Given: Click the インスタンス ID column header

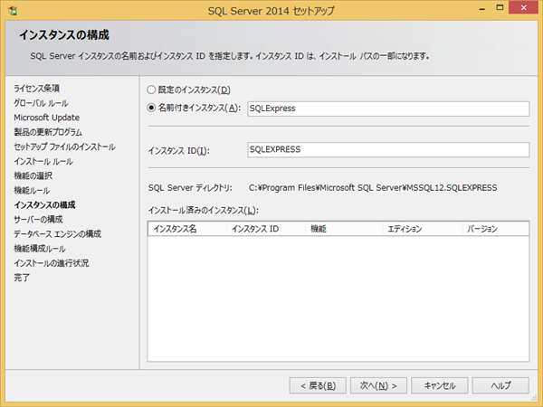Looking at the screenshot, I should click(265, 229).
